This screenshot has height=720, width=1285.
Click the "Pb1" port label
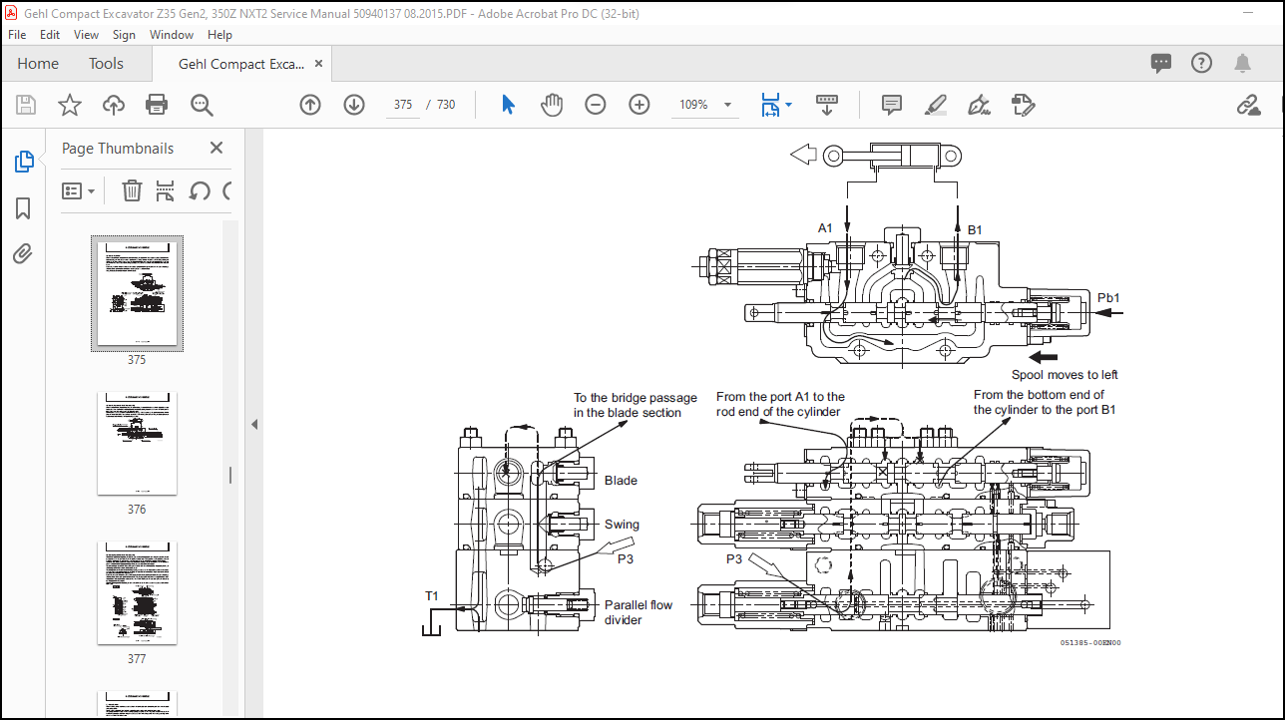pyautogui.click(x=1108, y=298)
